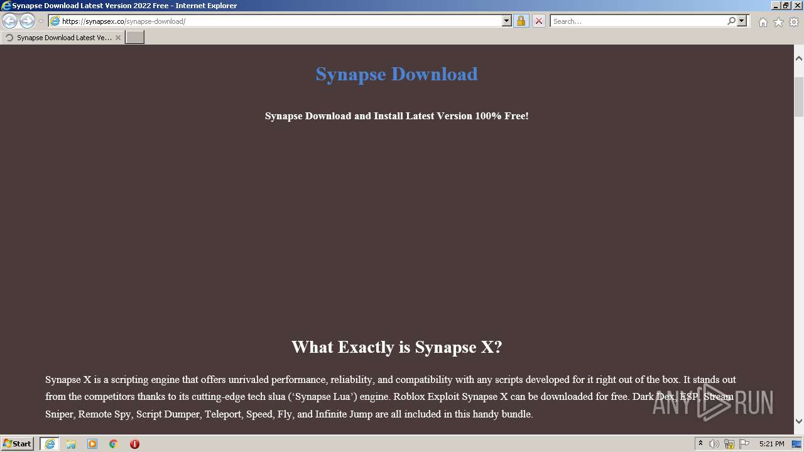Click the Show desktop button
804x452 pixels.
797,444
